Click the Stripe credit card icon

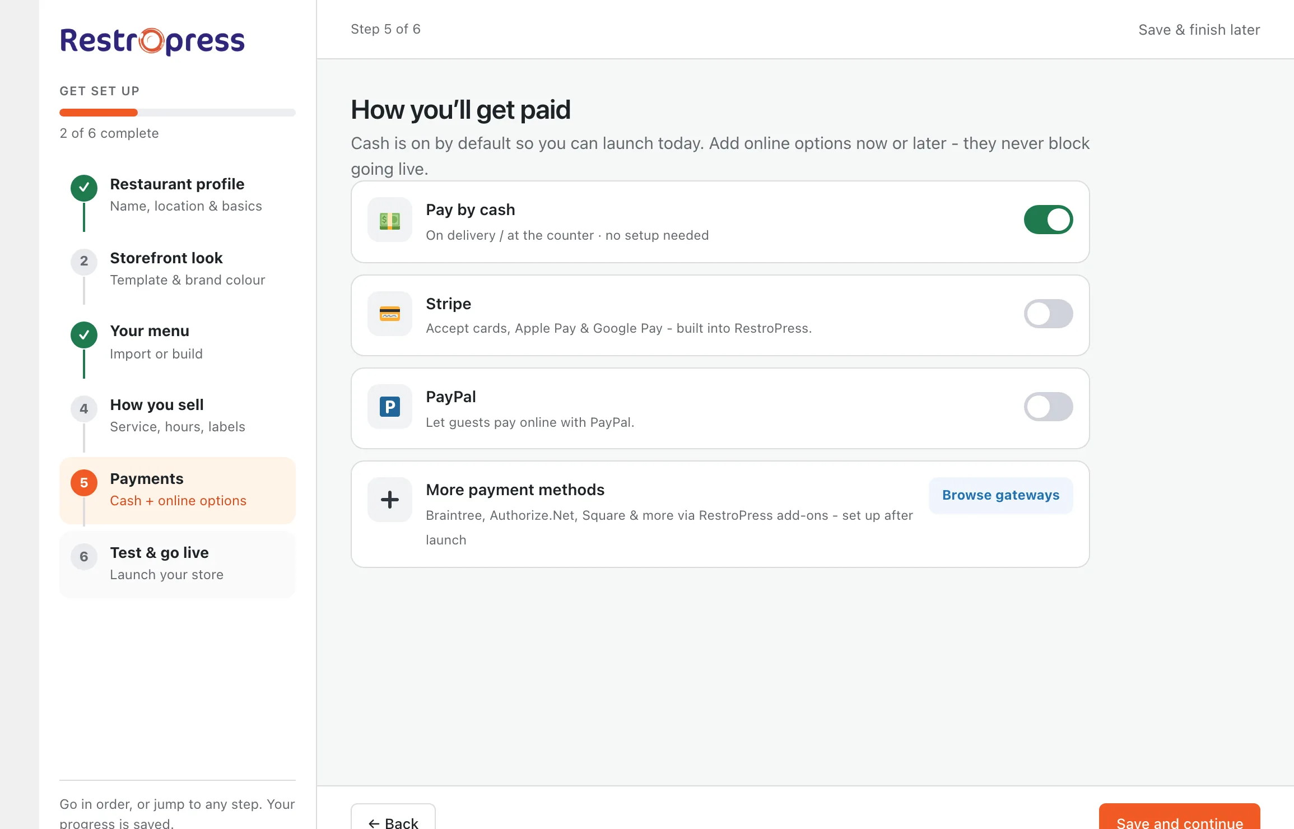(x=390, y=314)
